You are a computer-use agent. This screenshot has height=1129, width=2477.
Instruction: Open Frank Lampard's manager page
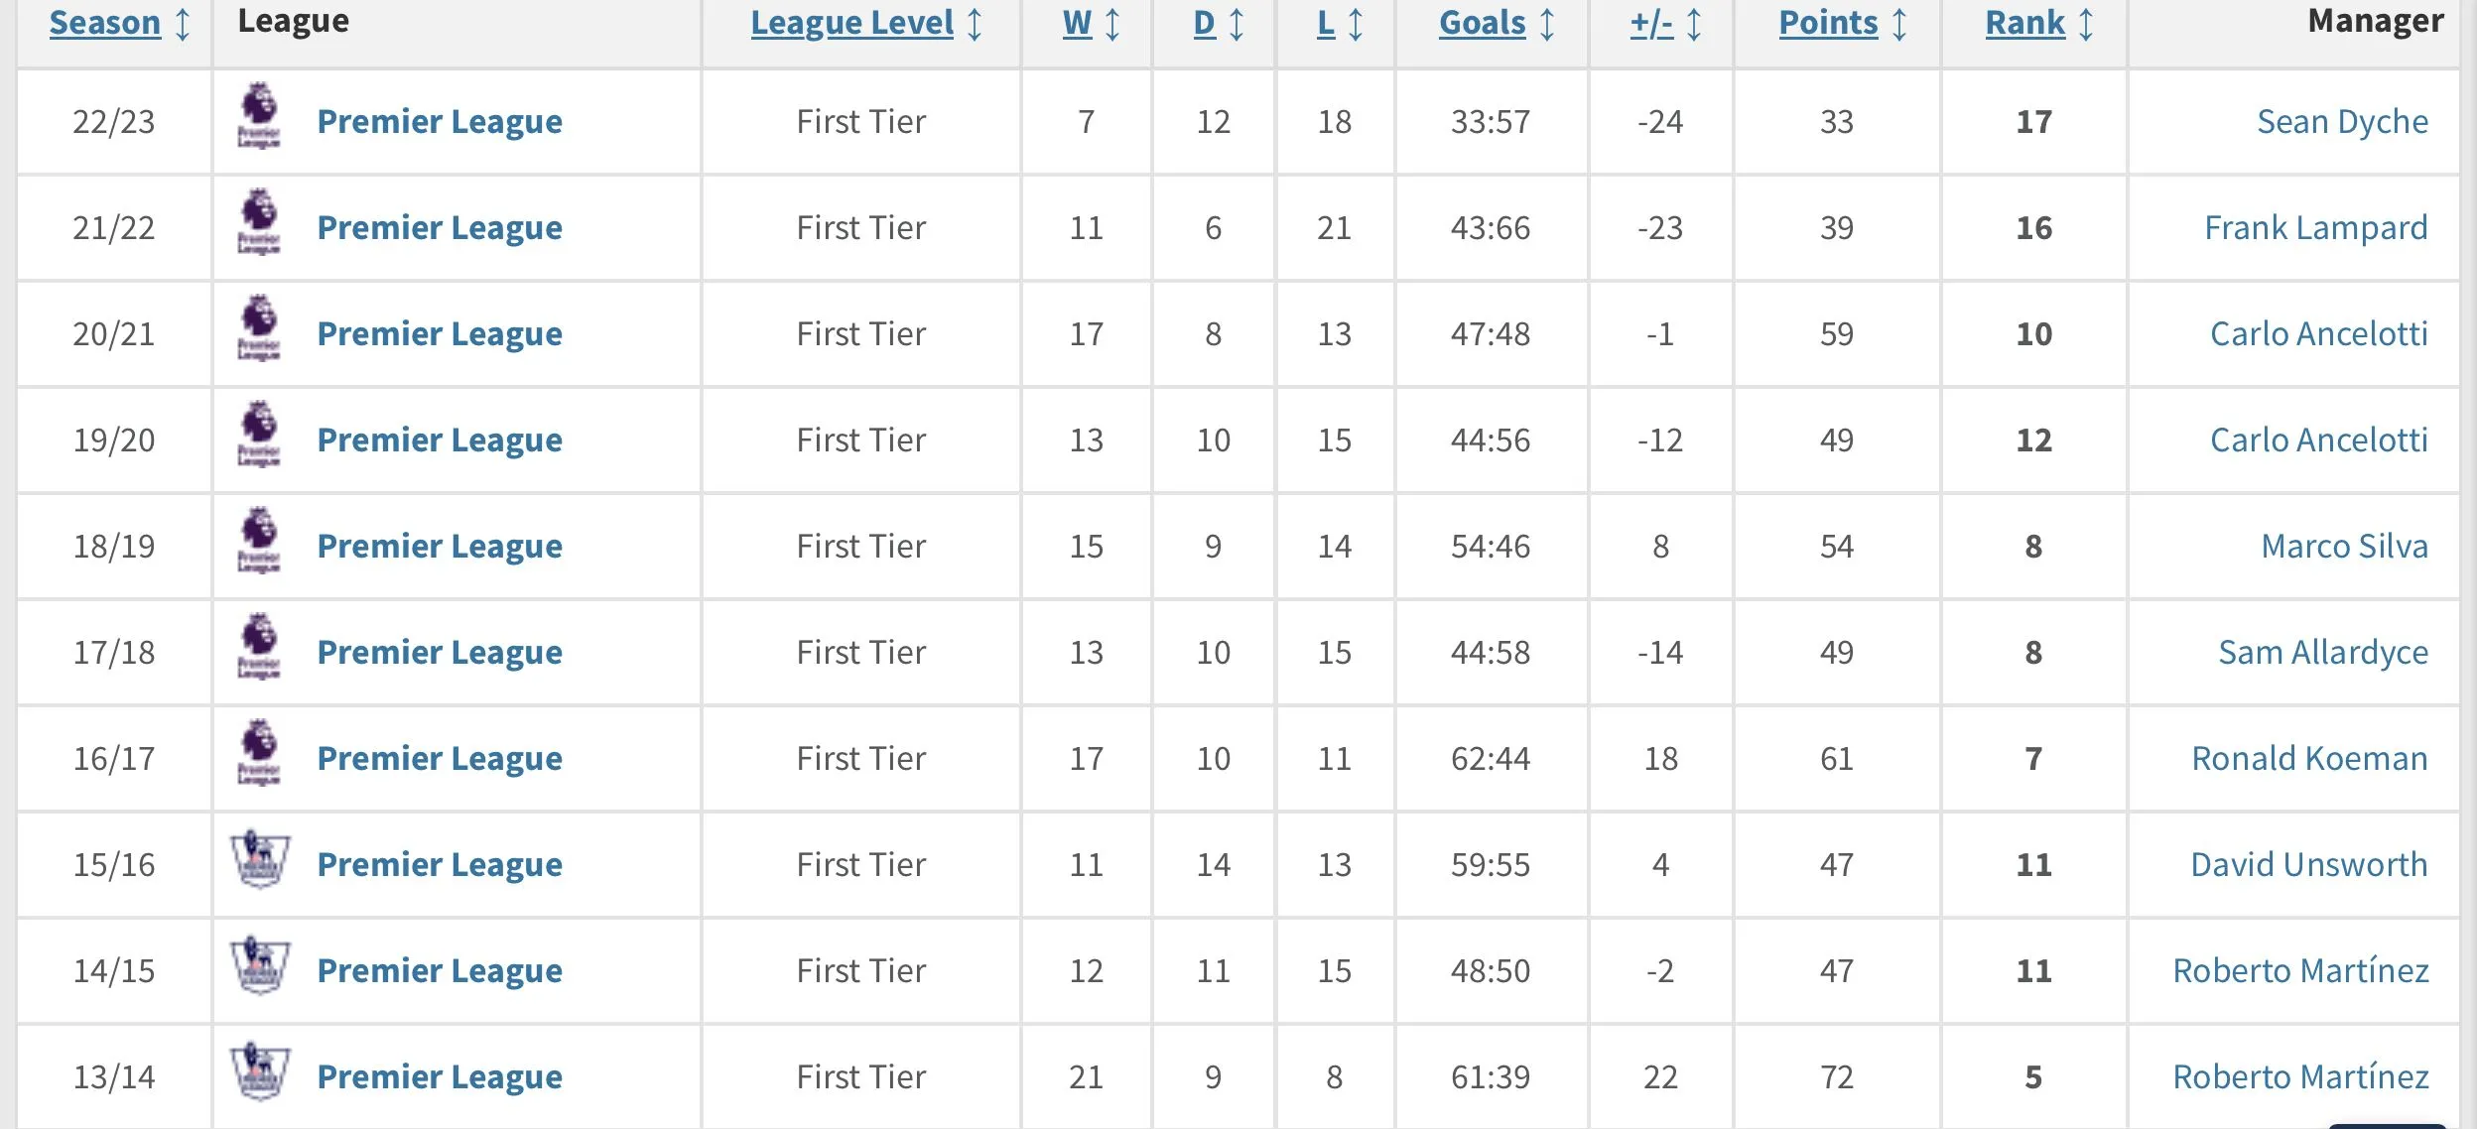(2315, 228)
